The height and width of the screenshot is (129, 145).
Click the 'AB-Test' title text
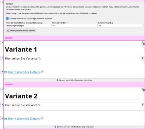(10, 4)
